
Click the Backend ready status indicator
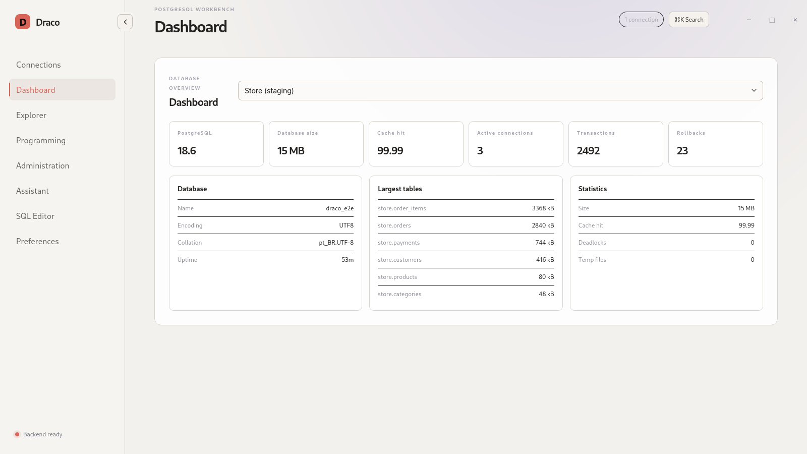[38, 434]
